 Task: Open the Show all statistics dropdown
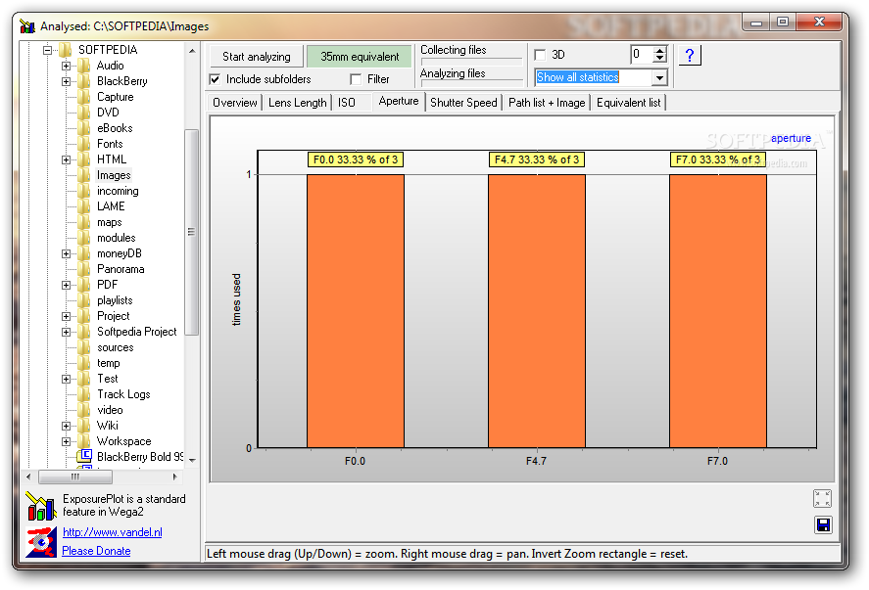point(659,77)
